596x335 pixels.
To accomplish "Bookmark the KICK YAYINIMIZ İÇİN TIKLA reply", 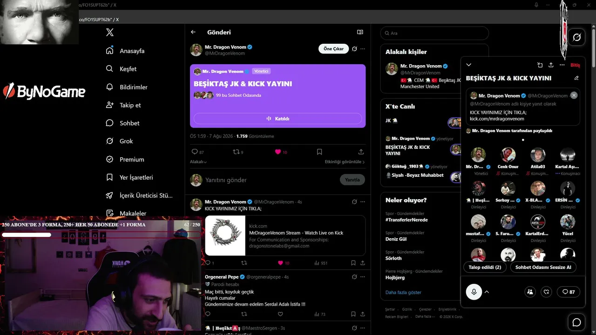I will 353,263.
